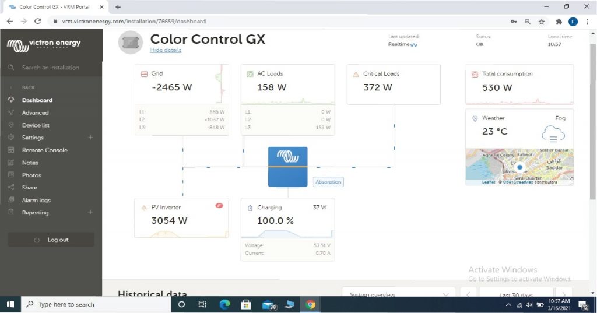
Task: Click the Alarm logs icon
Action: (x=11, y=200)
